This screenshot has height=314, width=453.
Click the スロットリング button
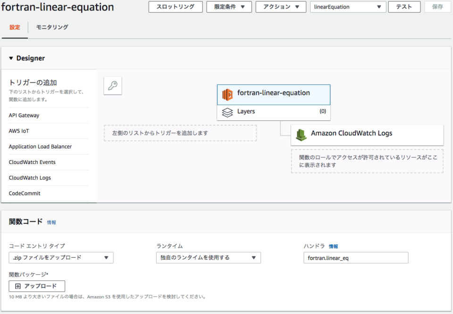point(175,7)
